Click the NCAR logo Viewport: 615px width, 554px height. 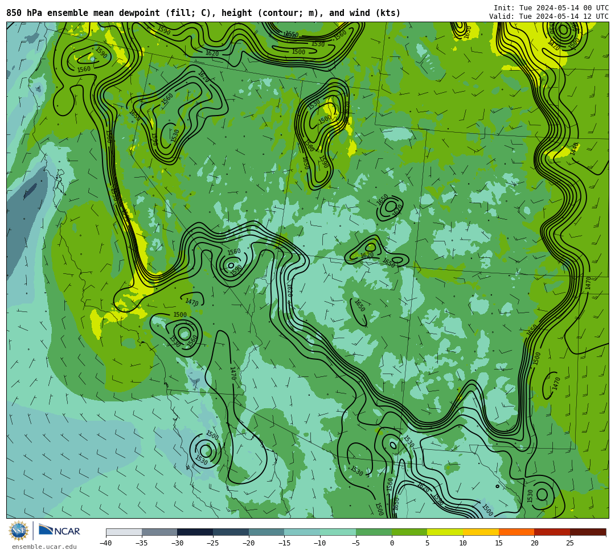59,531
